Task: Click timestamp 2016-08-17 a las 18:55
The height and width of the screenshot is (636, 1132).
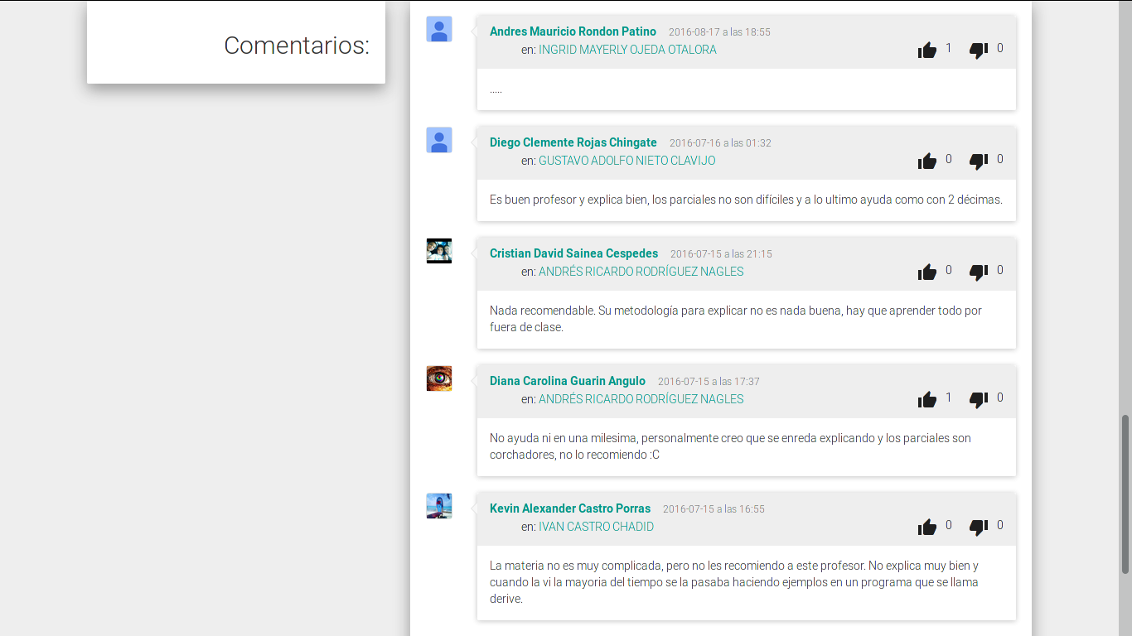Action: (x=719, y=32)
